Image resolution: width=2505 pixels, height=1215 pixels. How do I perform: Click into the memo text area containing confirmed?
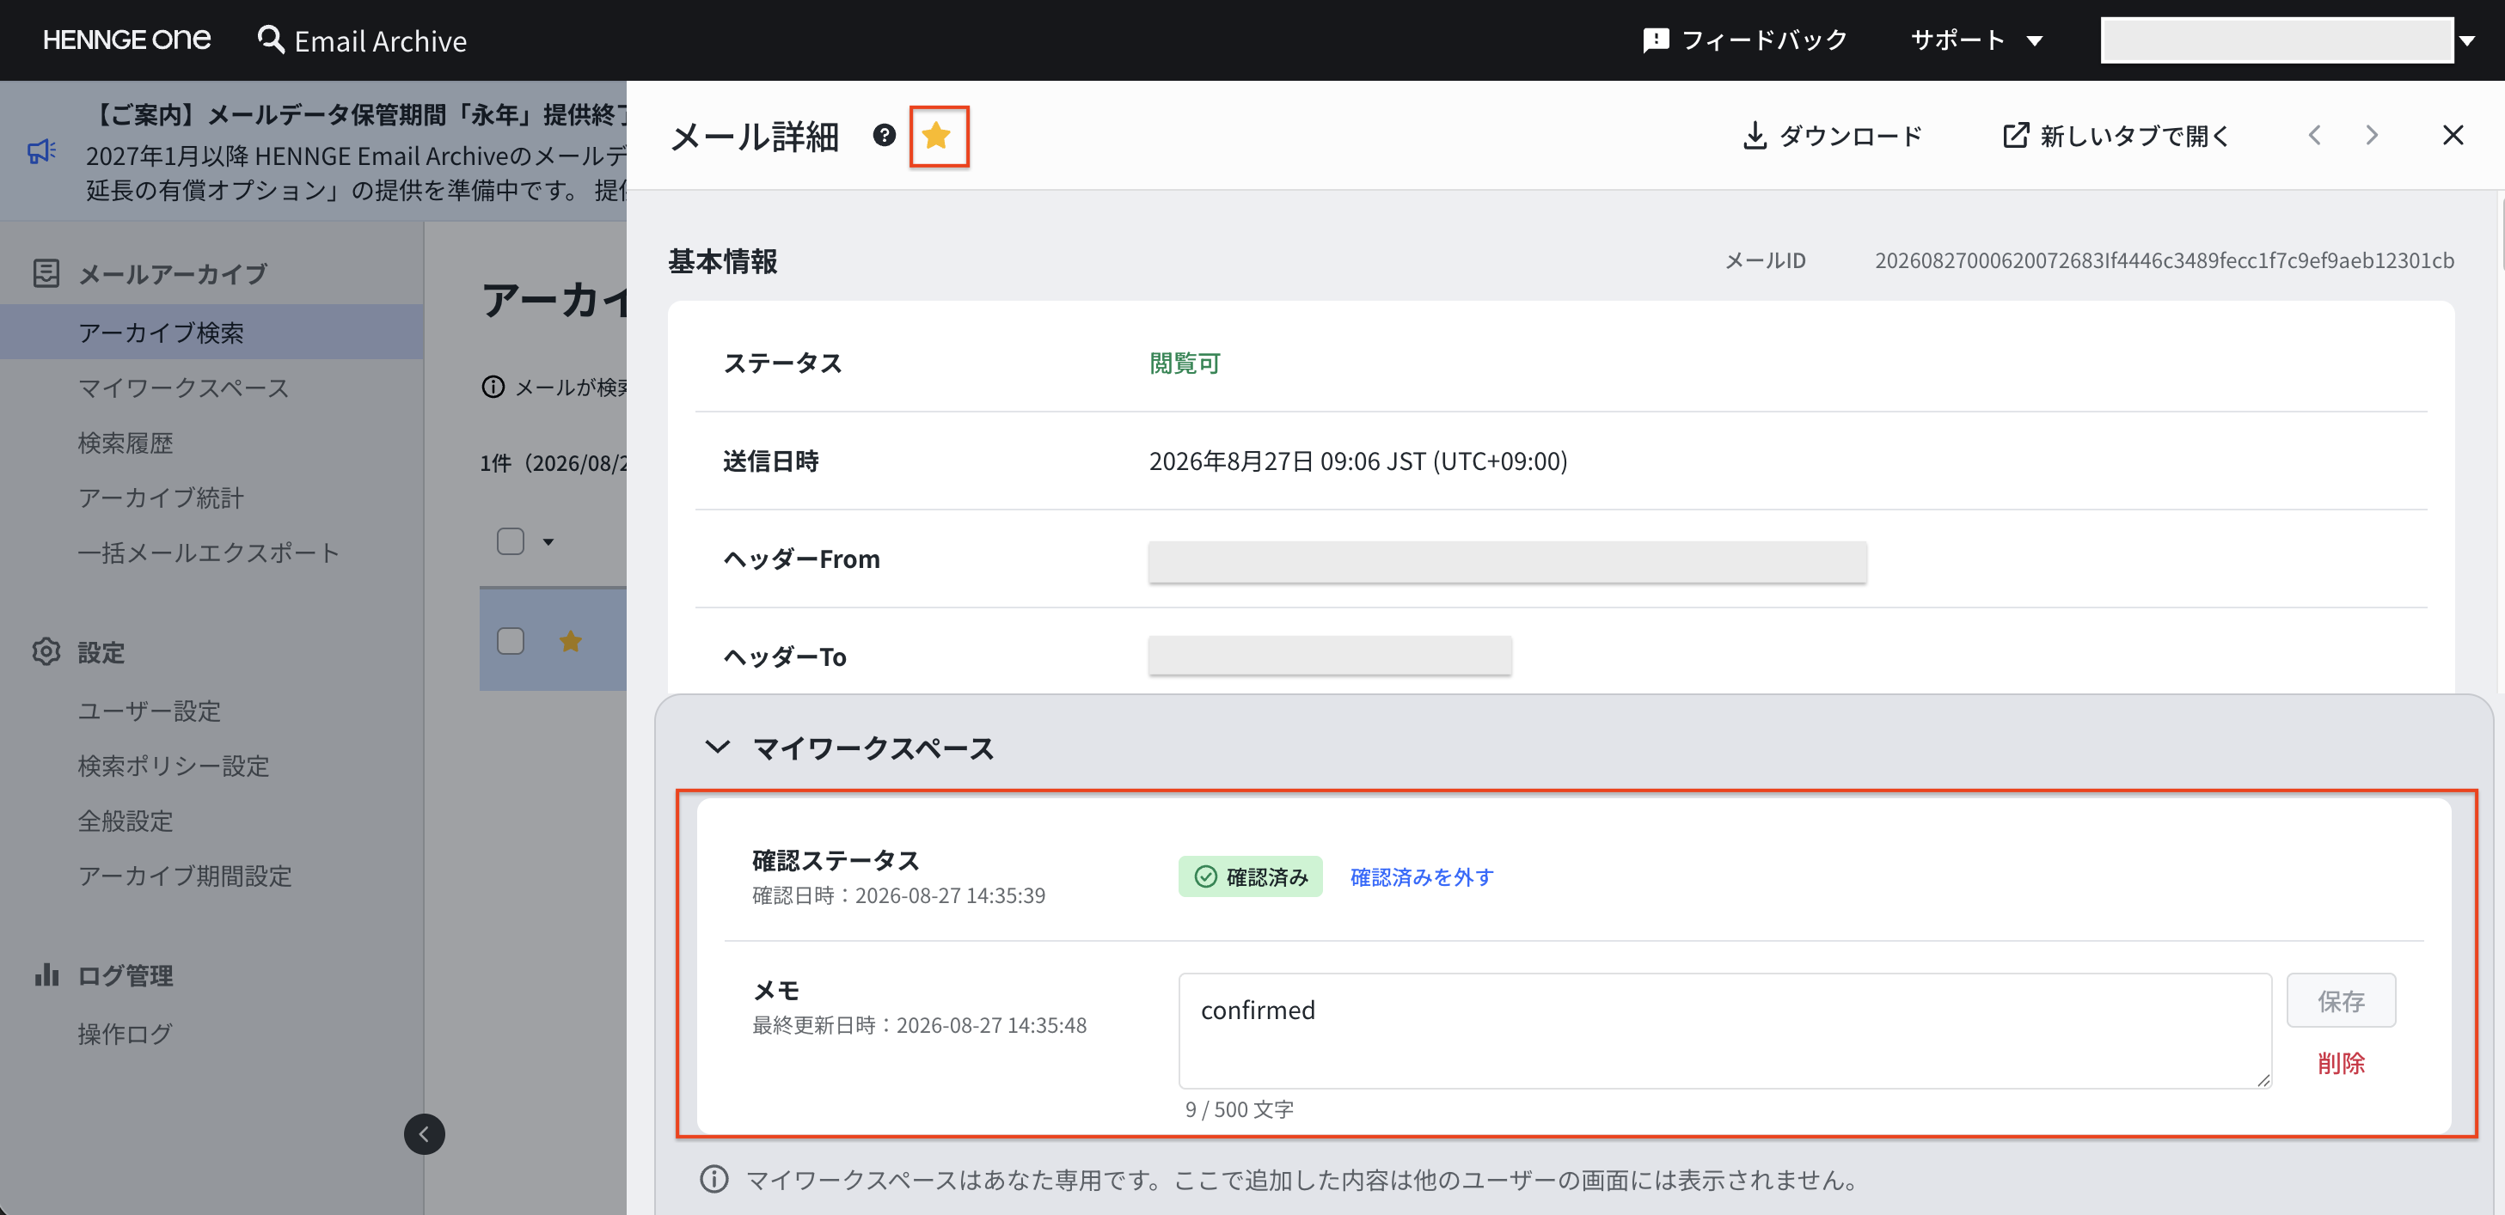[1725, 1030]
